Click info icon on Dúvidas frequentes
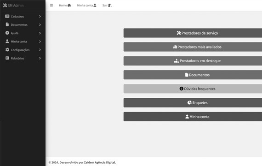This screenshot has height=166, width=262. coord(181,89)
